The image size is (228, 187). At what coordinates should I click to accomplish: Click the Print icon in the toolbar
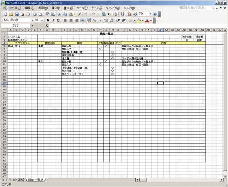click(x=35, y=14)
